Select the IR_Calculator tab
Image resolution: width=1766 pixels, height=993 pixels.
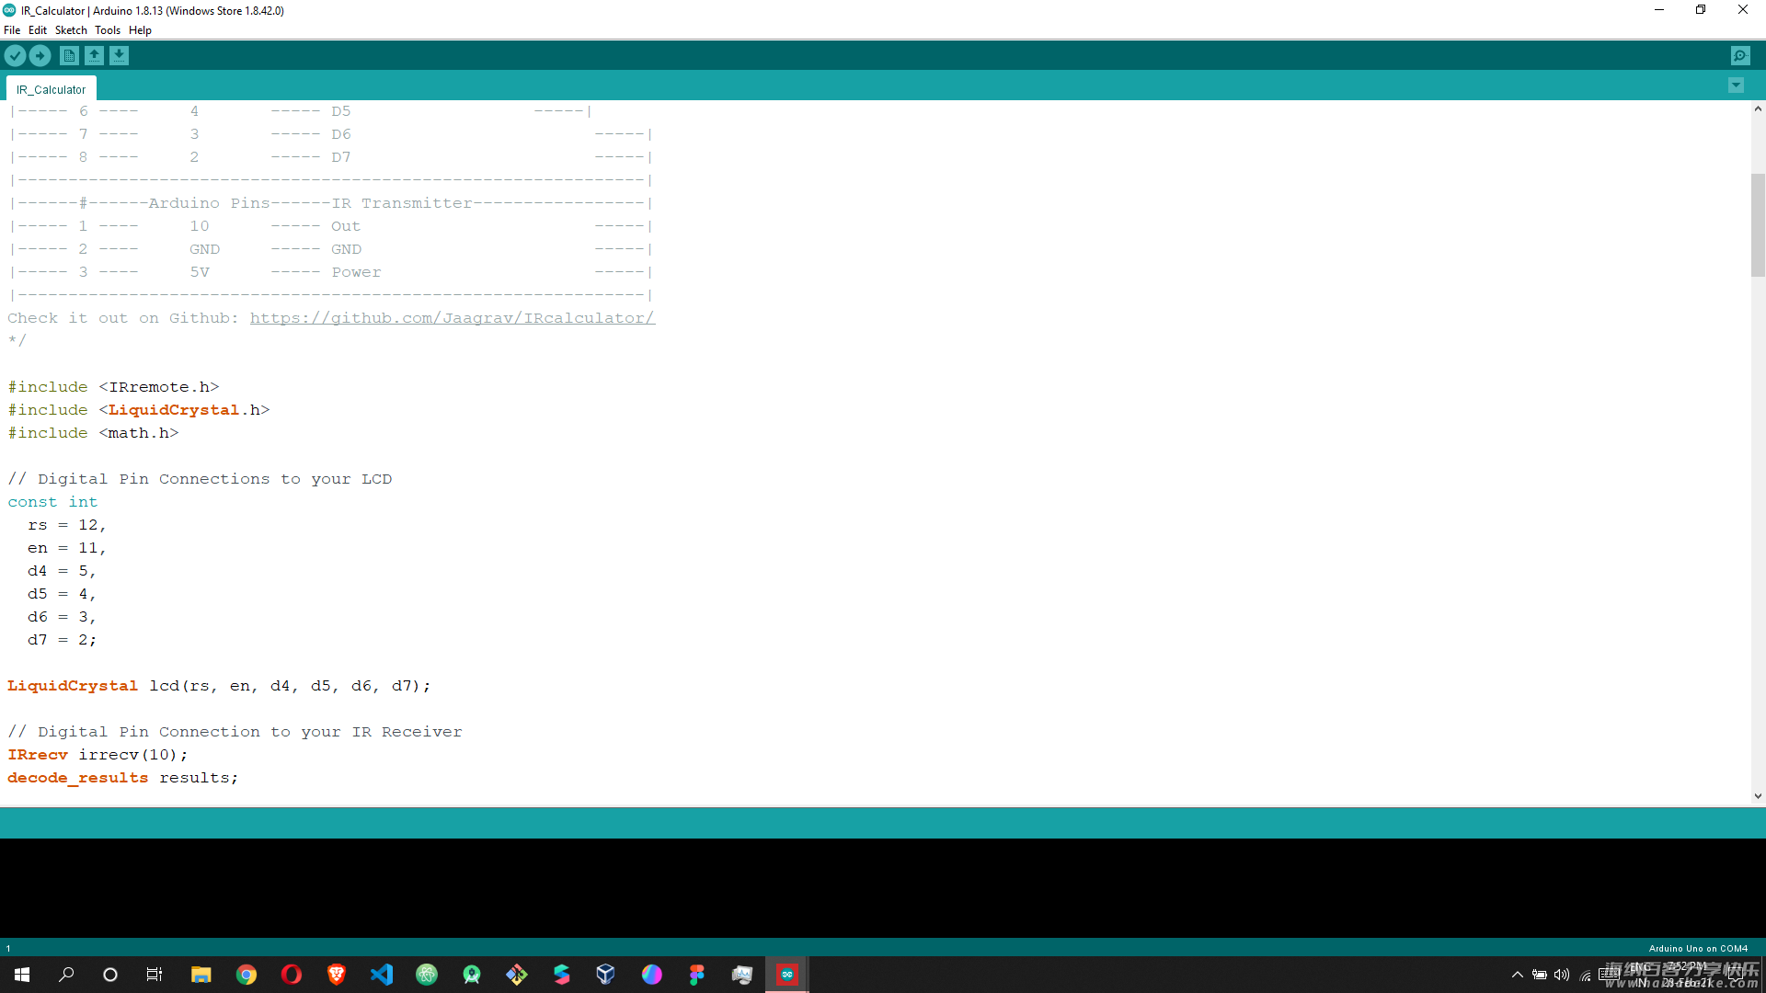pos(51,89)
